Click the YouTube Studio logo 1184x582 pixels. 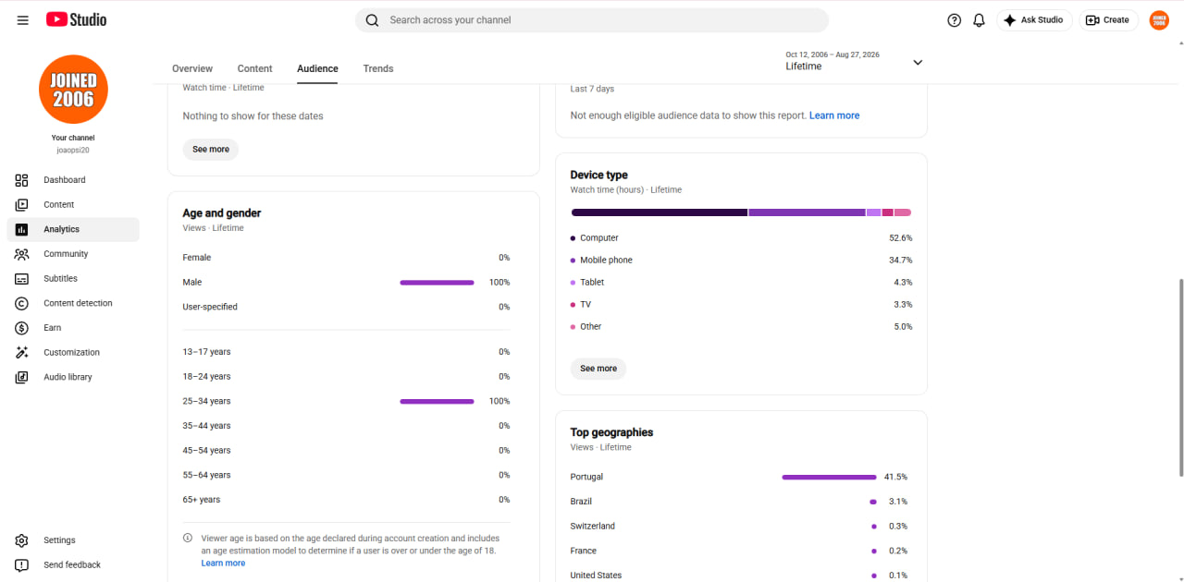[76, 19]
